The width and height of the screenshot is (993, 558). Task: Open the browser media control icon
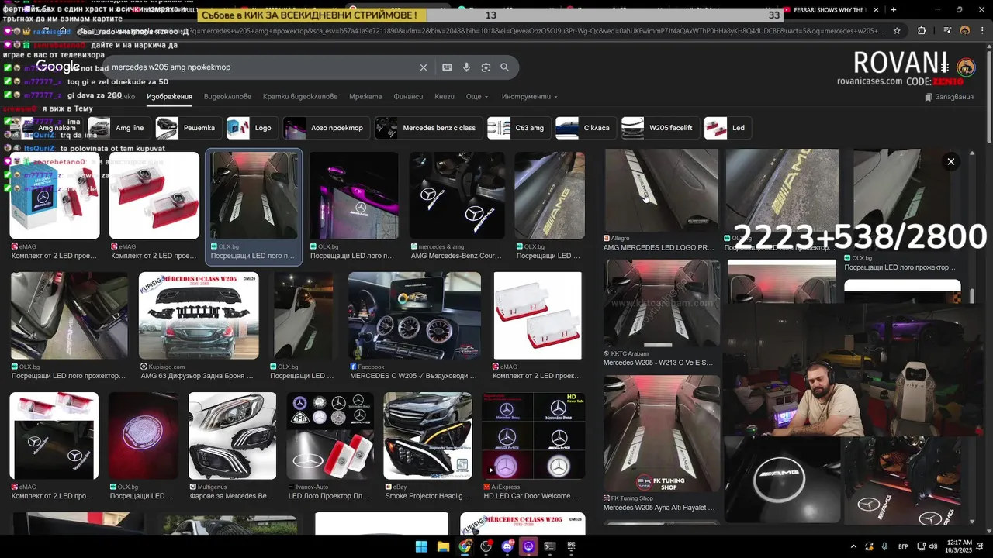coord(947,31)
